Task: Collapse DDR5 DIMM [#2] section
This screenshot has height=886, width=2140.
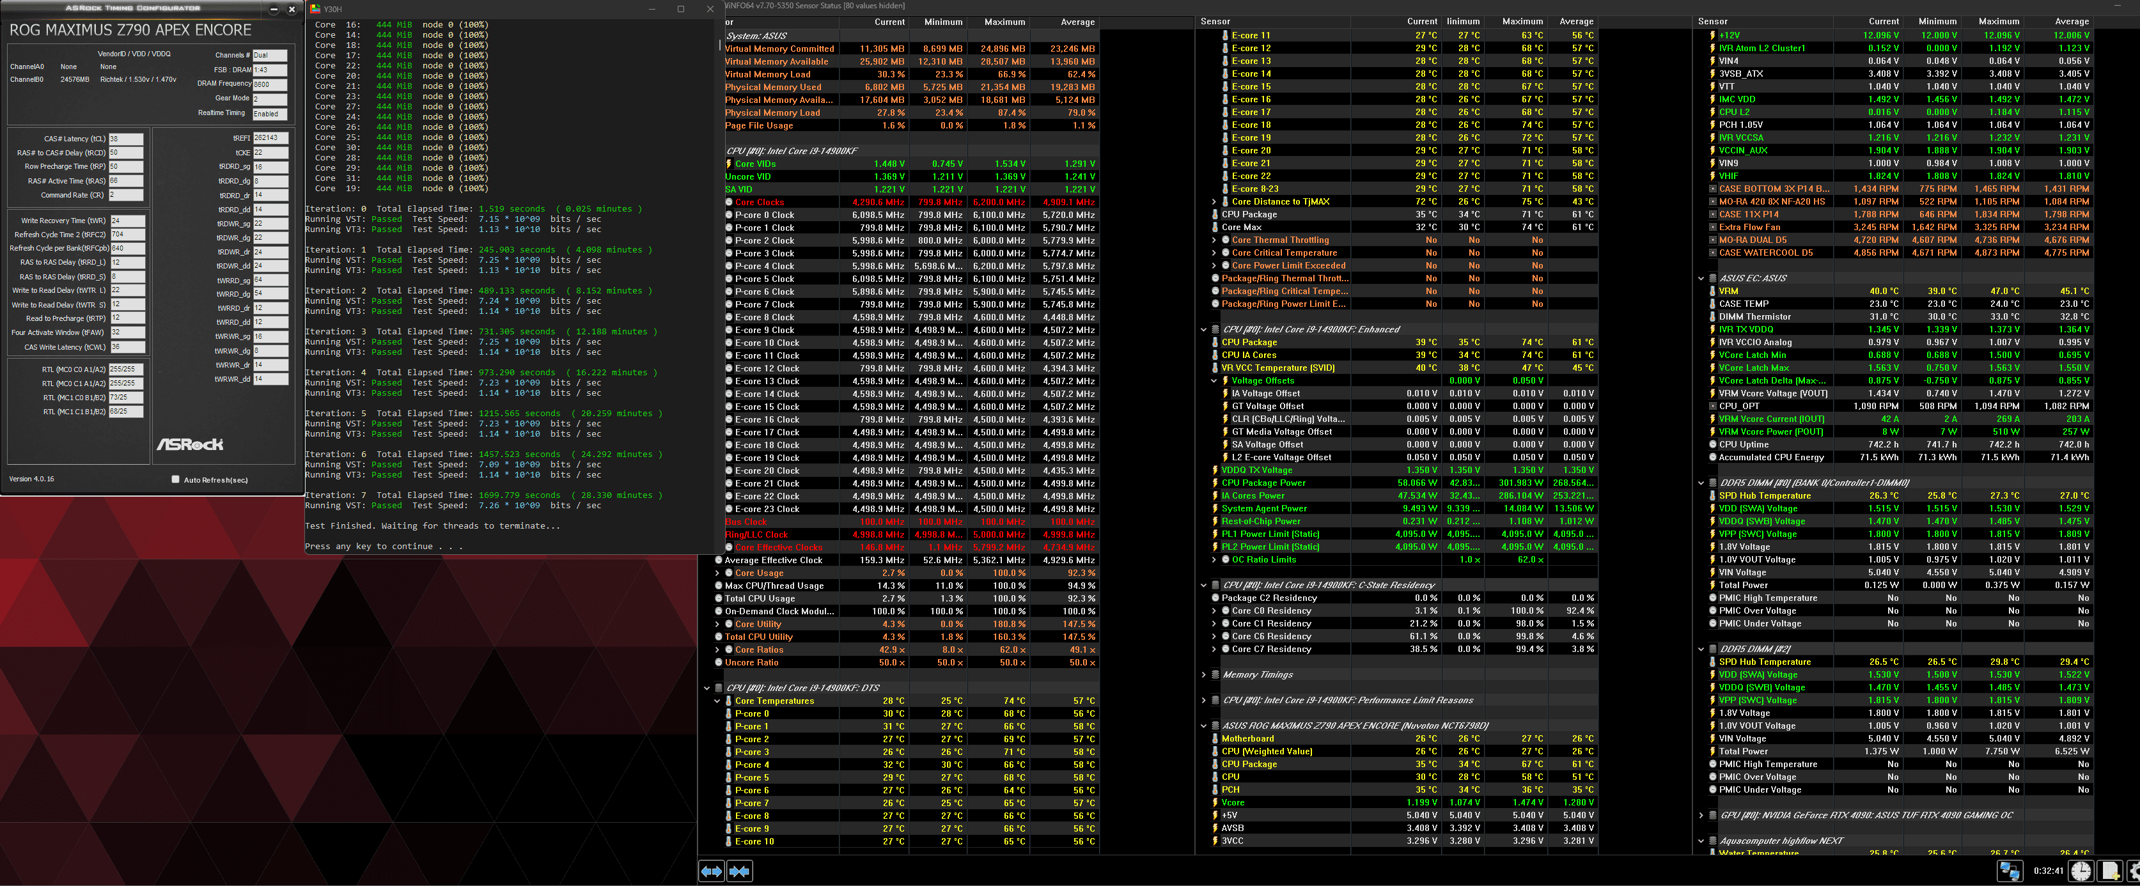Action: (x=1701, y=649)
